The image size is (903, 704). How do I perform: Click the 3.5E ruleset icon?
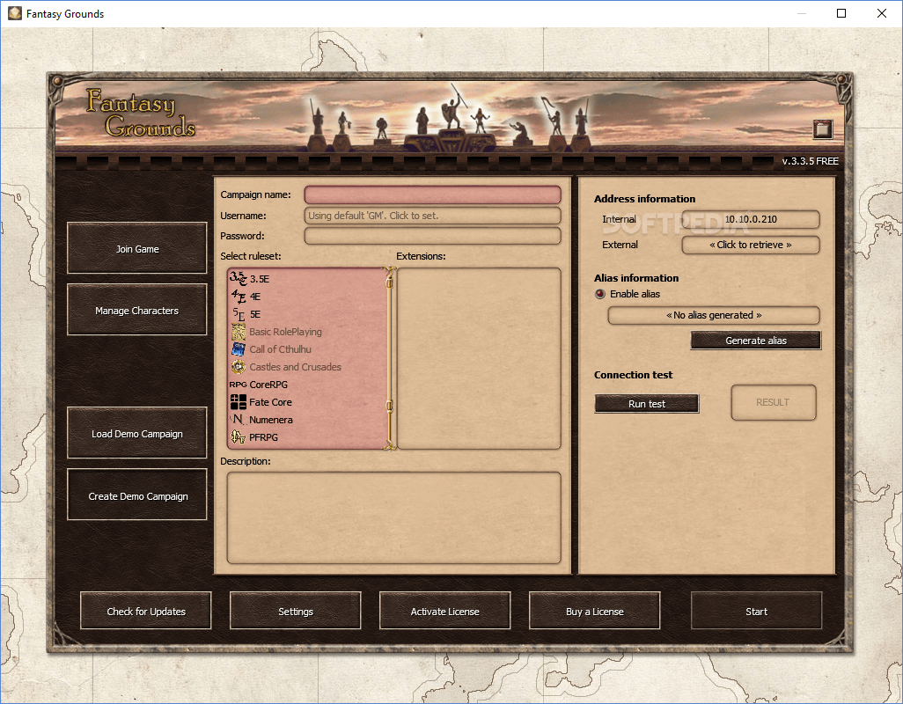coord(239,279)
